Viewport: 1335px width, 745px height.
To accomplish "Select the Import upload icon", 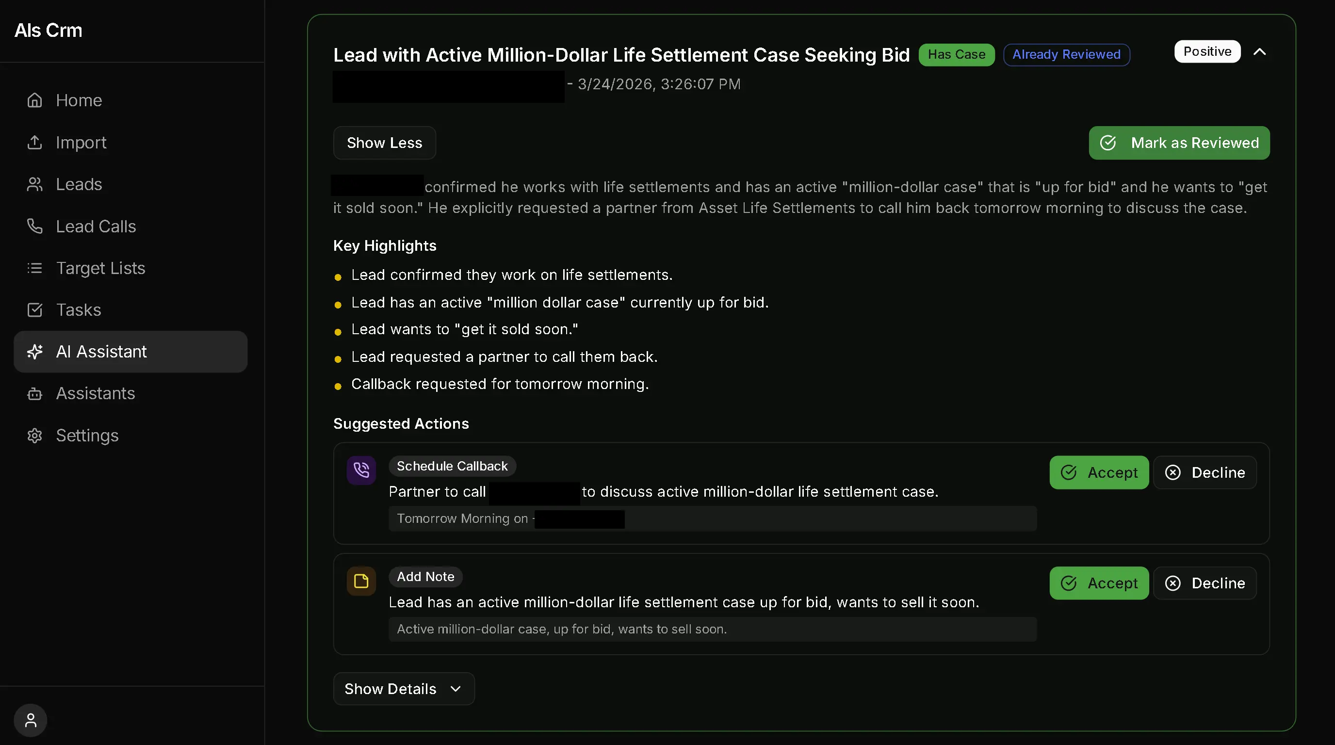I will (34, 142).
